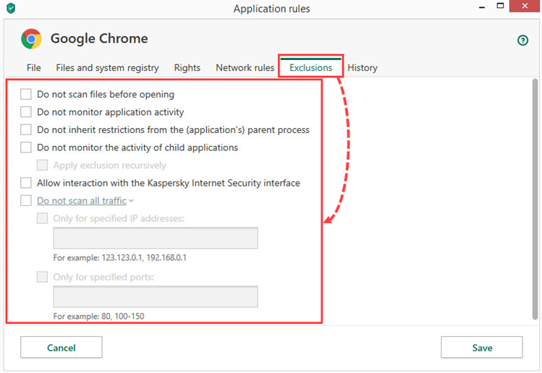The height and width of the screenshot is (373, 542).
Task: Click the Save button
Action: (482, 348)
